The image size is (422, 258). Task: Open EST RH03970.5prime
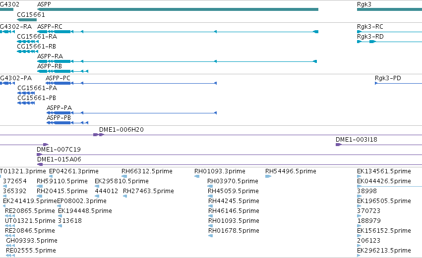pyautogui.click(x=233, y=181)
